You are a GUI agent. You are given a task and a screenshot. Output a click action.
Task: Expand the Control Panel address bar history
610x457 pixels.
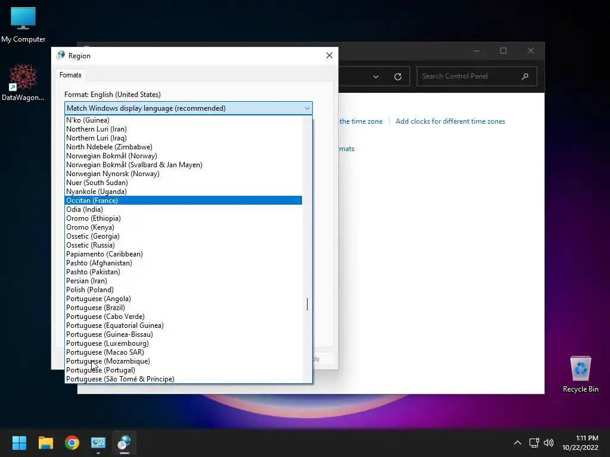click(376, 77)
